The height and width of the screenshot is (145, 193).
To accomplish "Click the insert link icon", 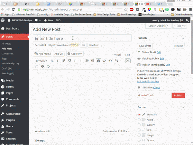I will click(x=63, y=61).
